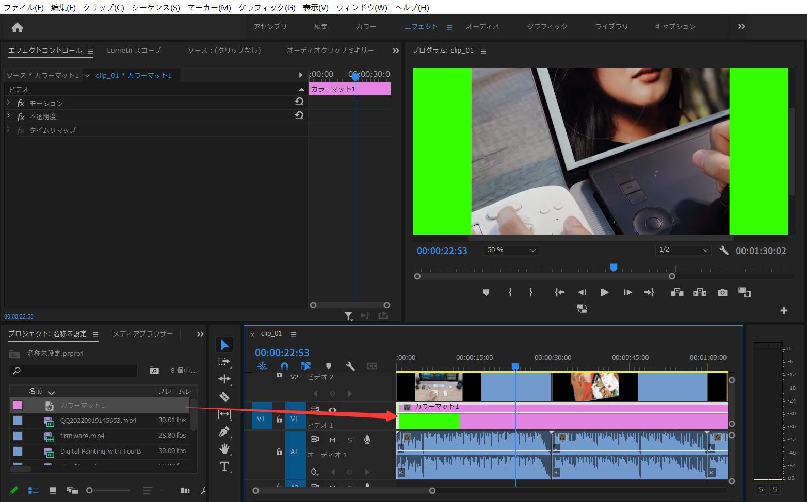This screenshot has height=502, width=807.
Task: Add marker in timeline
Action: [x=328, y=366]
